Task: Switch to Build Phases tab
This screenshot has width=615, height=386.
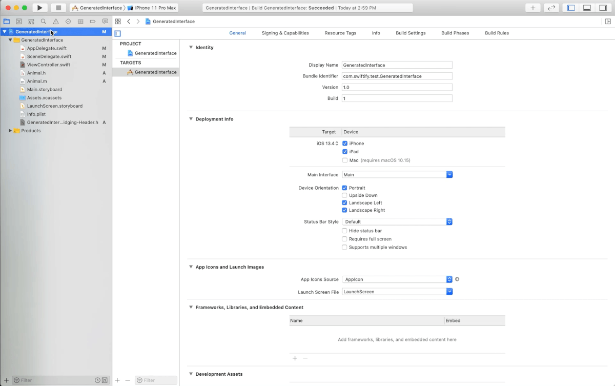Action: 455,33
